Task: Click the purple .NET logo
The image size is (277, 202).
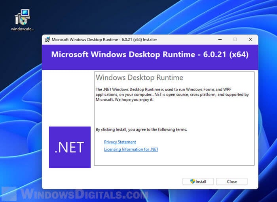Action: point(70,147)
